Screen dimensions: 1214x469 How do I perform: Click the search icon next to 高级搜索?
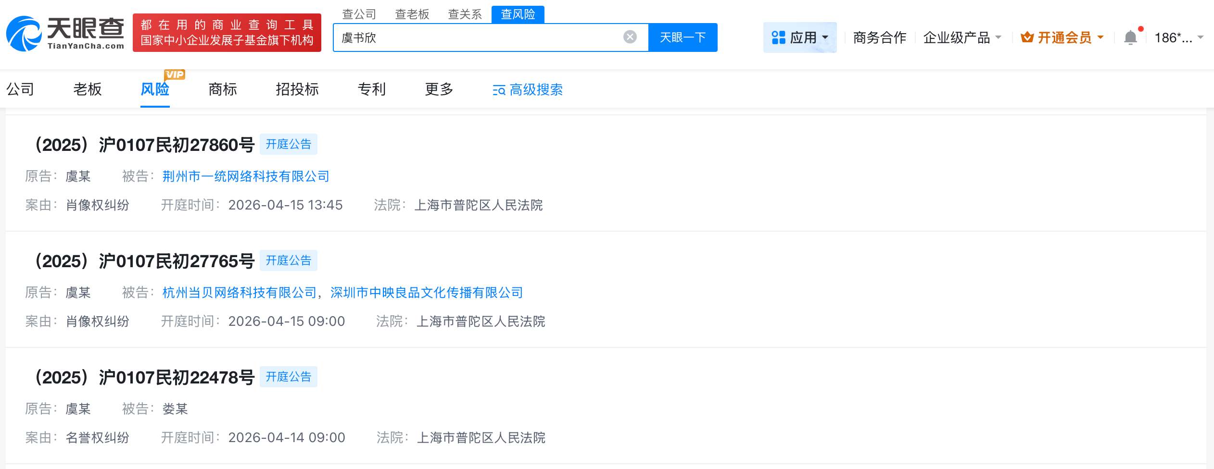pyautogui.click(x=498, y=90)
